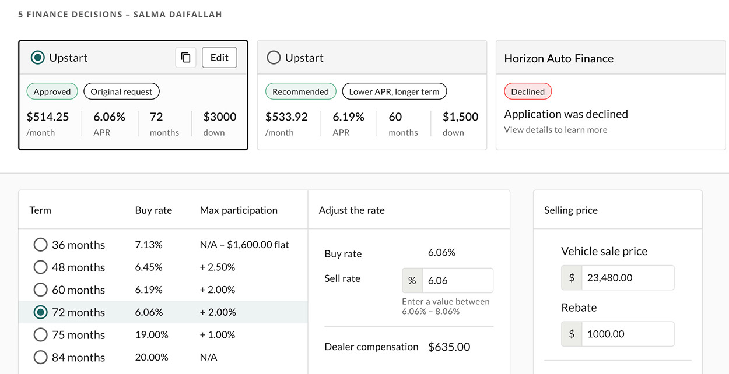Click the $514.25 monthly payment value
Screen dimensions: 729x374
click(48, 117)
